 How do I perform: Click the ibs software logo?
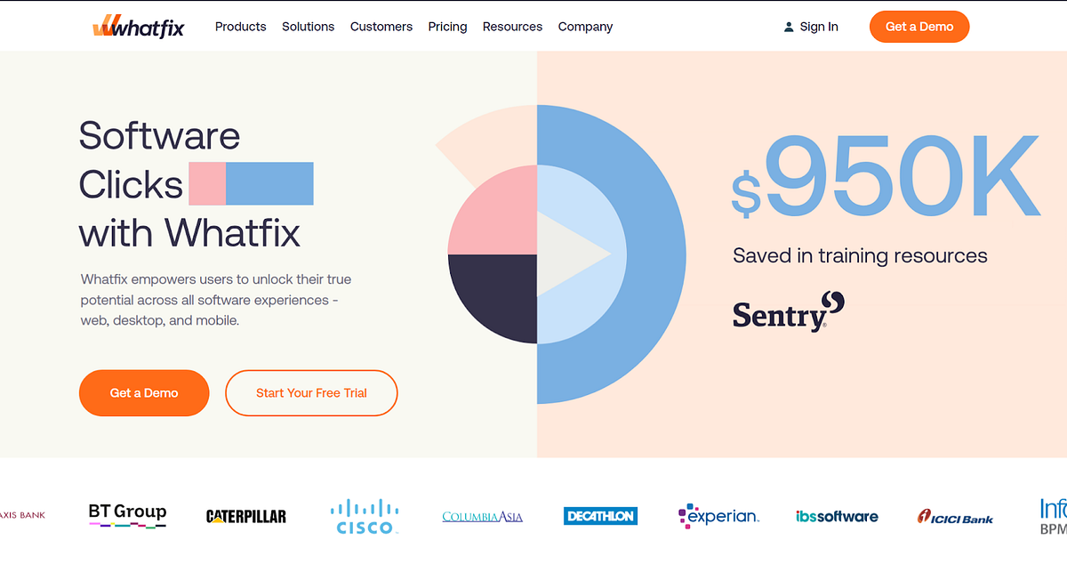click(x=837, y=516)
